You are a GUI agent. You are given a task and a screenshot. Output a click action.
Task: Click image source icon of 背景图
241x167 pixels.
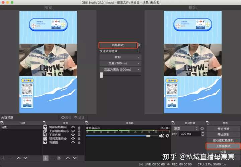pyautogui.click(x=45, y=142)
